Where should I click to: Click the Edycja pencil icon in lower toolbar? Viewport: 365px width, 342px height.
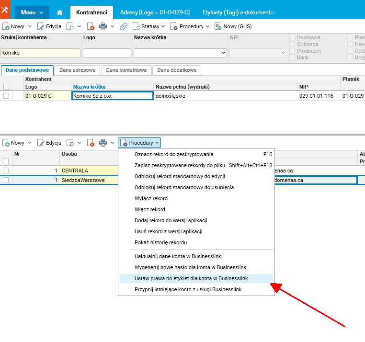(41, 143)
